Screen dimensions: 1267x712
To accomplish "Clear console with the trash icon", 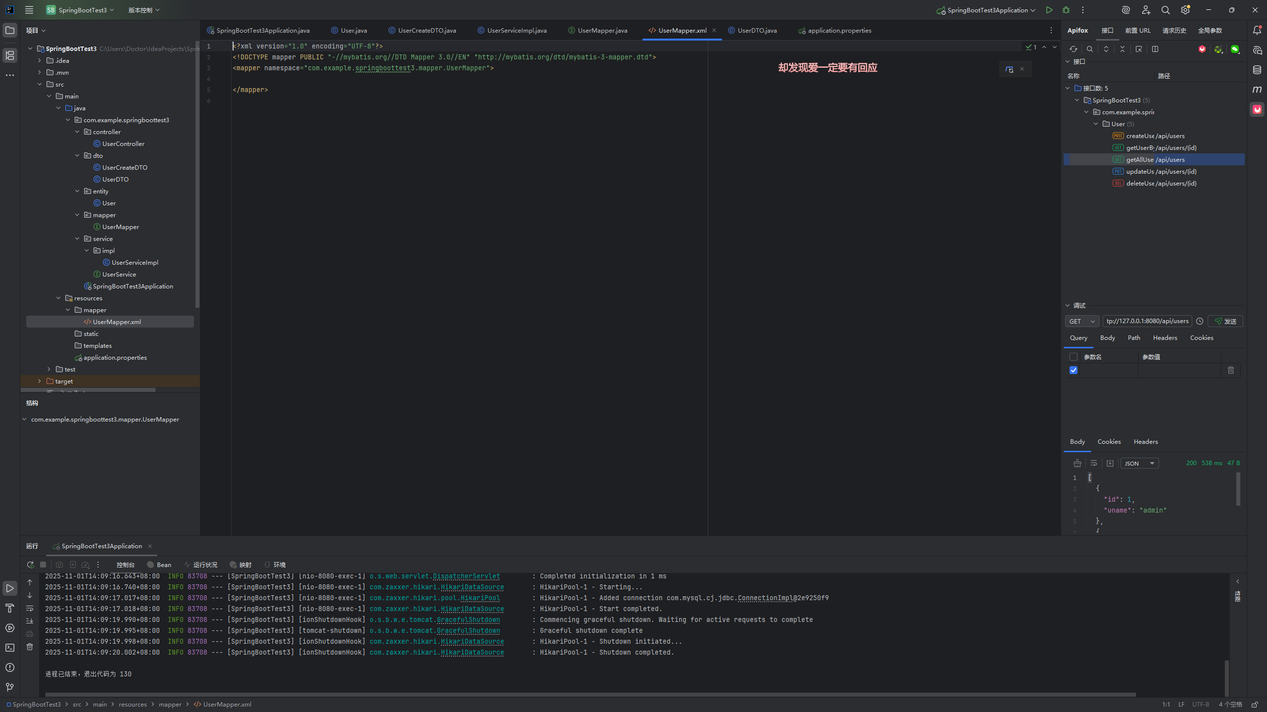I will point(30,647).
